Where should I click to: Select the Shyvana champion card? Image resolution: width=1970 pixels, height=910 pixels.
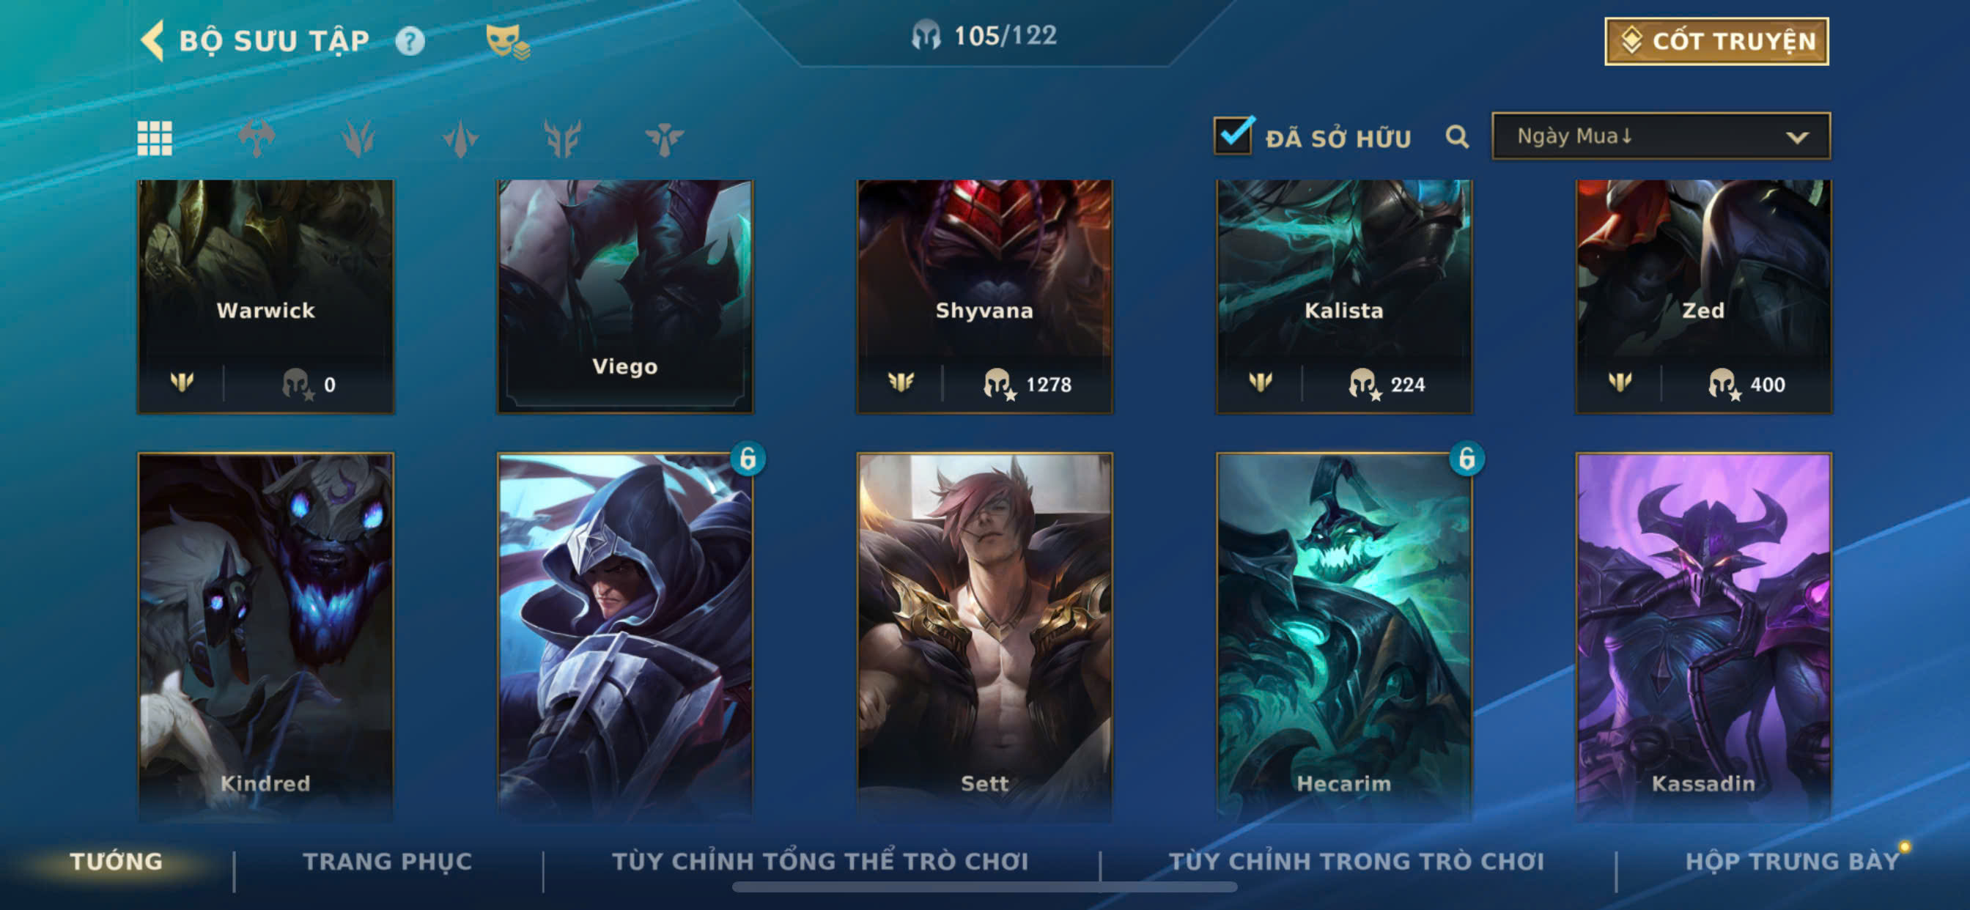984,297
